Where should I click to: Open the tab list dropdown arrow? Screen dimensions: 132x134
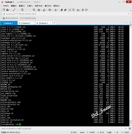click(130, 23)
